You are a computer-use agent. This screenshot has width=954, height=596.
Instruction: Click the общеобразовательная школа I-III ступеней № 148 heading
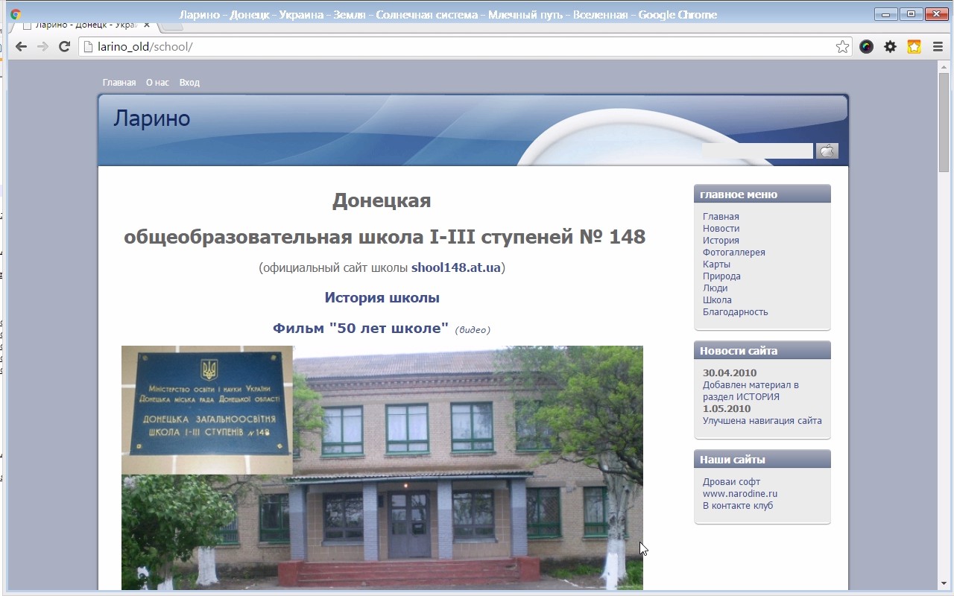click(x=385, y=237)
